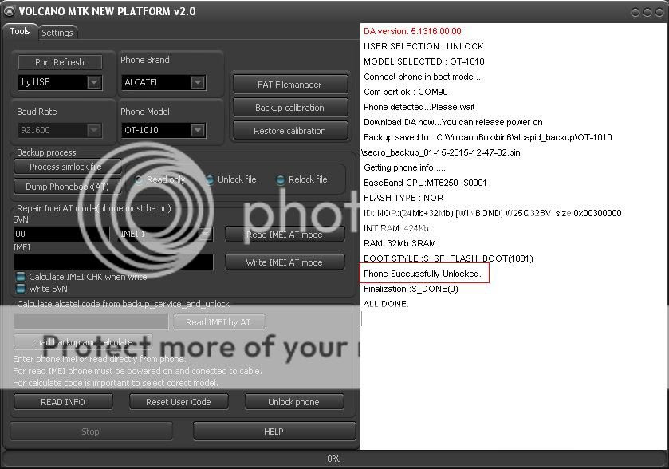Click the last round title bar window button

coord(659,12)
